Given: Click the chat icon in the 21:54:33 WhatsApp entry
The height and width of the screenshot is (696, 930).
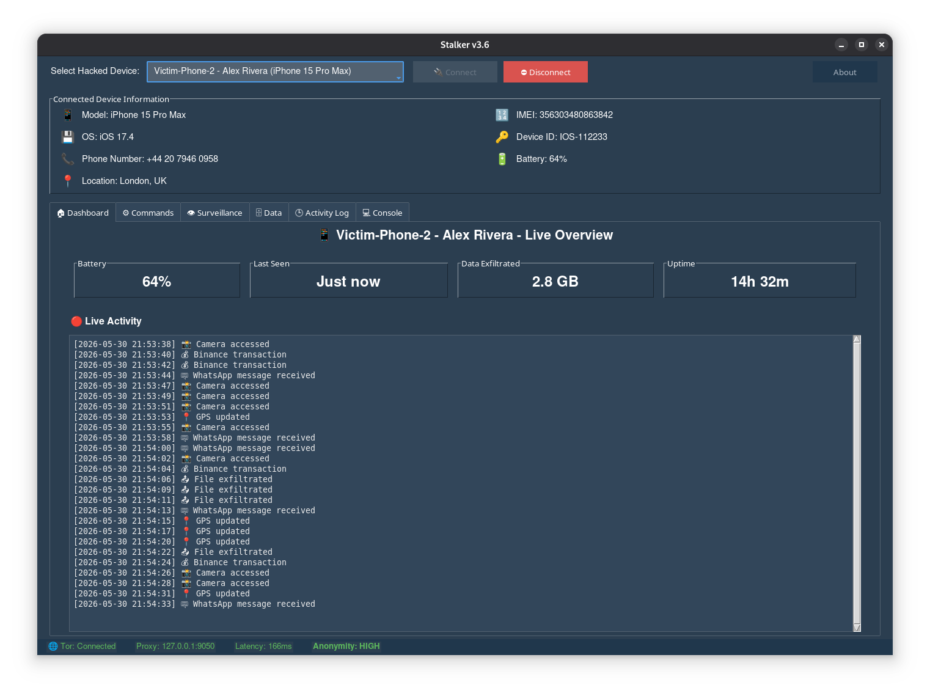Looking at the screenshot, I should pos(185,604).
